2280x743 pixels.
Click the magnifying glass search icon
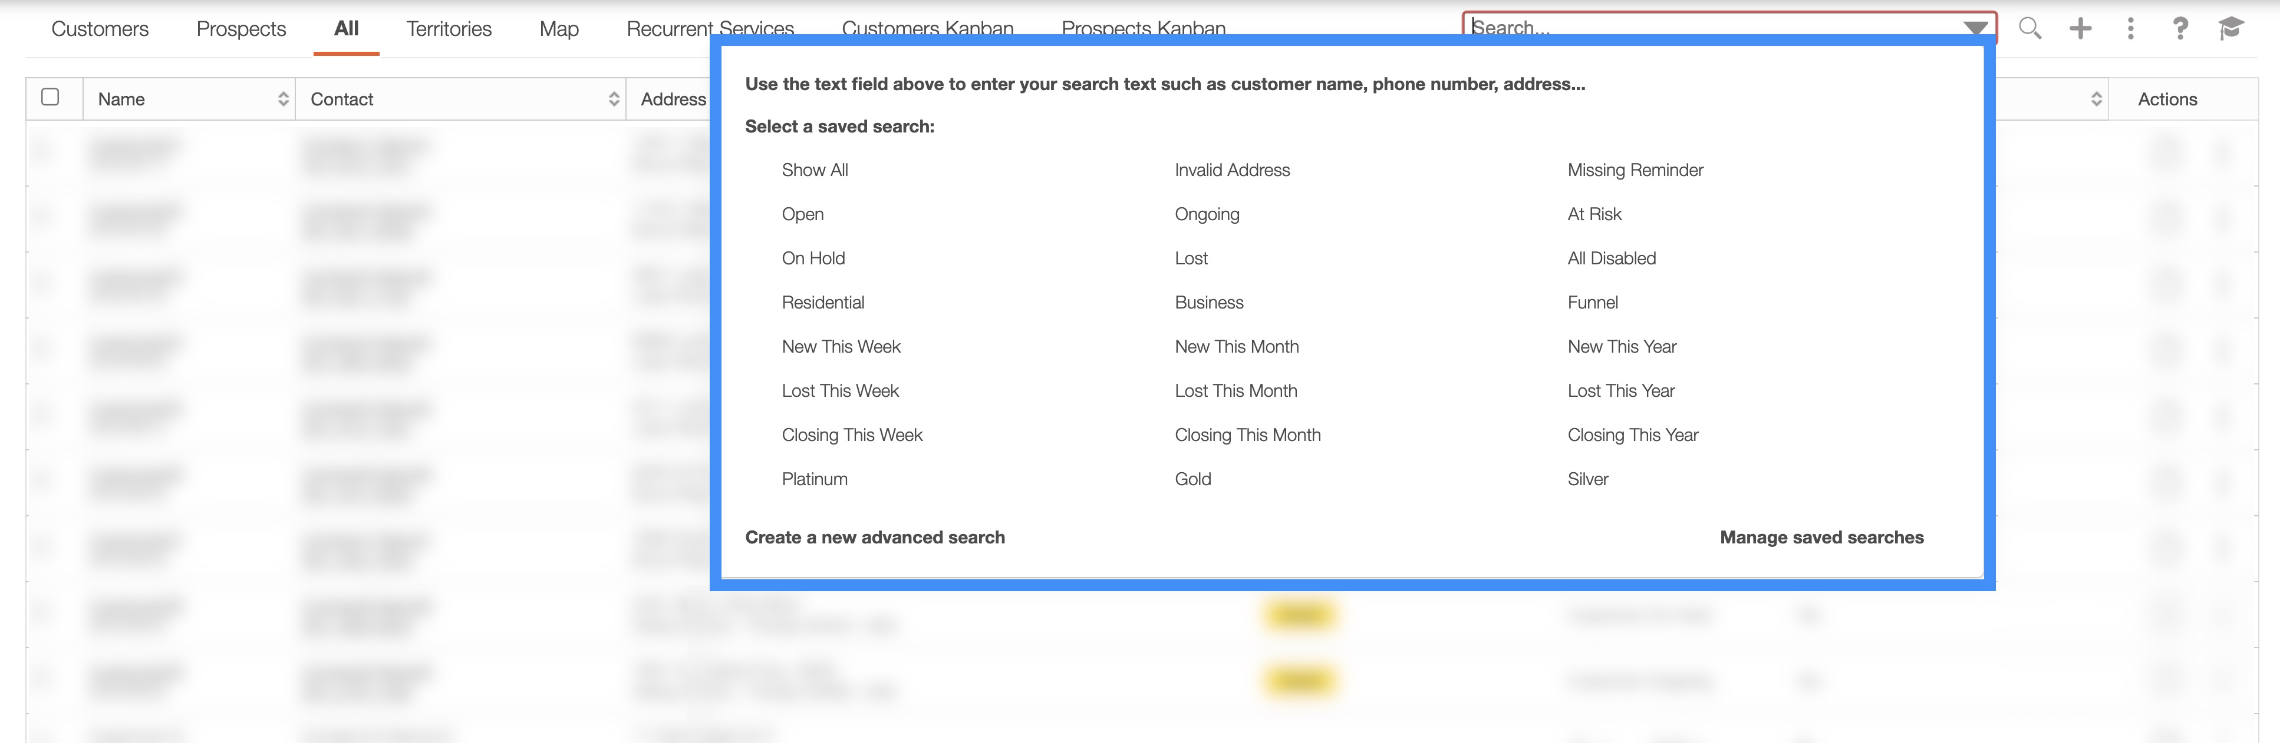click(2029, 28)
